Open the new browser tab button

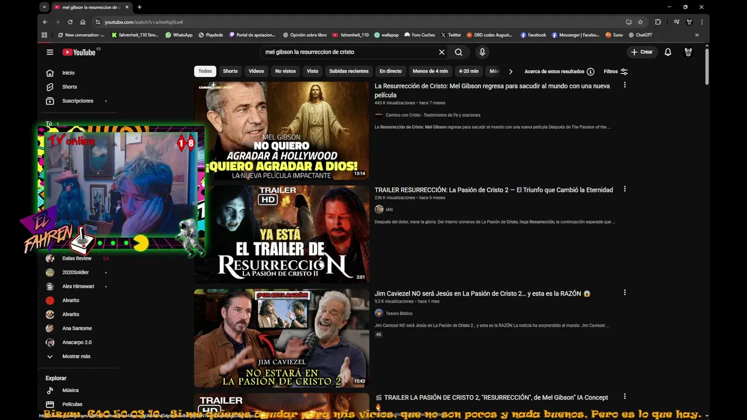coord(139,7)
